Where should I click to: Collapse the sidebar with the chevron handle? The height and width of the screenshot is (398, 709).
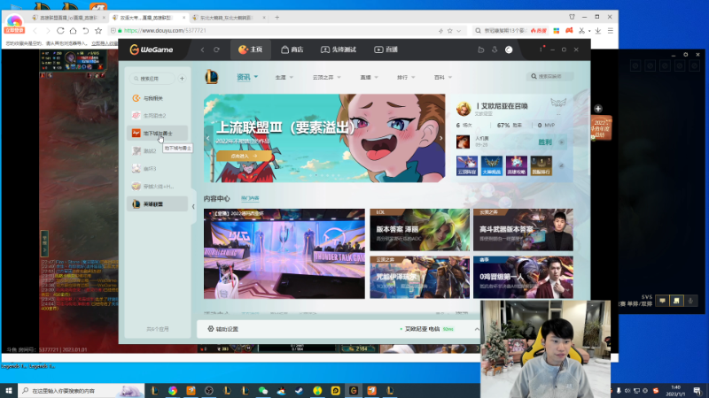pyautogui.click(x=193, y=207)
